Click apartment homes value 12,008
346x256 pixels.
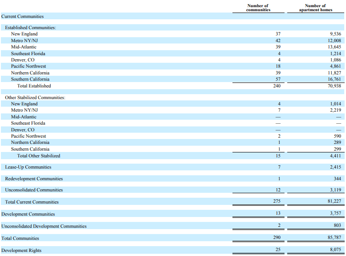(x=334, y=40)
